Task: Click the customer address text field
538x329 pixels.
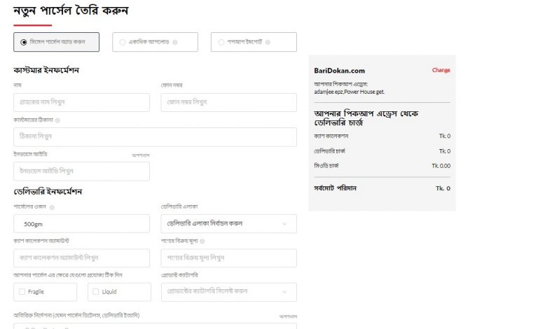Action: pos(155,136)
